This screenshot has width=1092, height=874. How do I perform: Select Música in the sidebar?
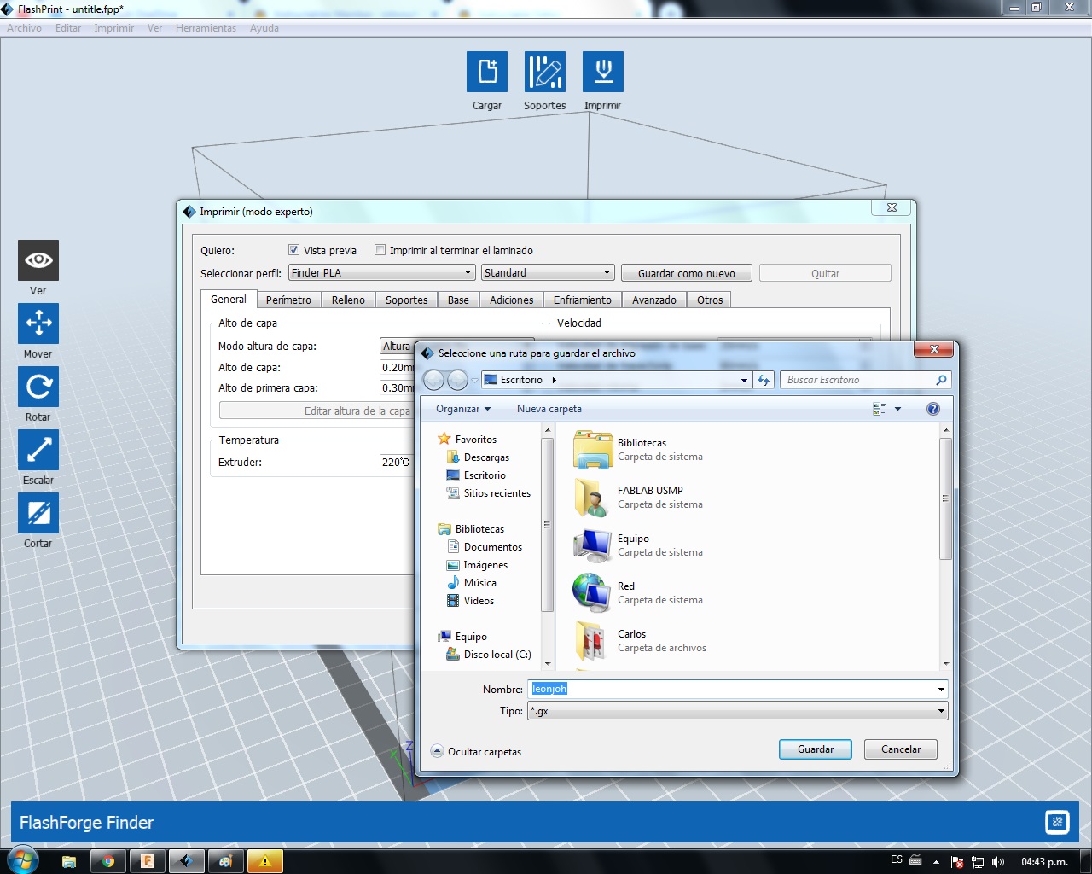tap(472, 583)
